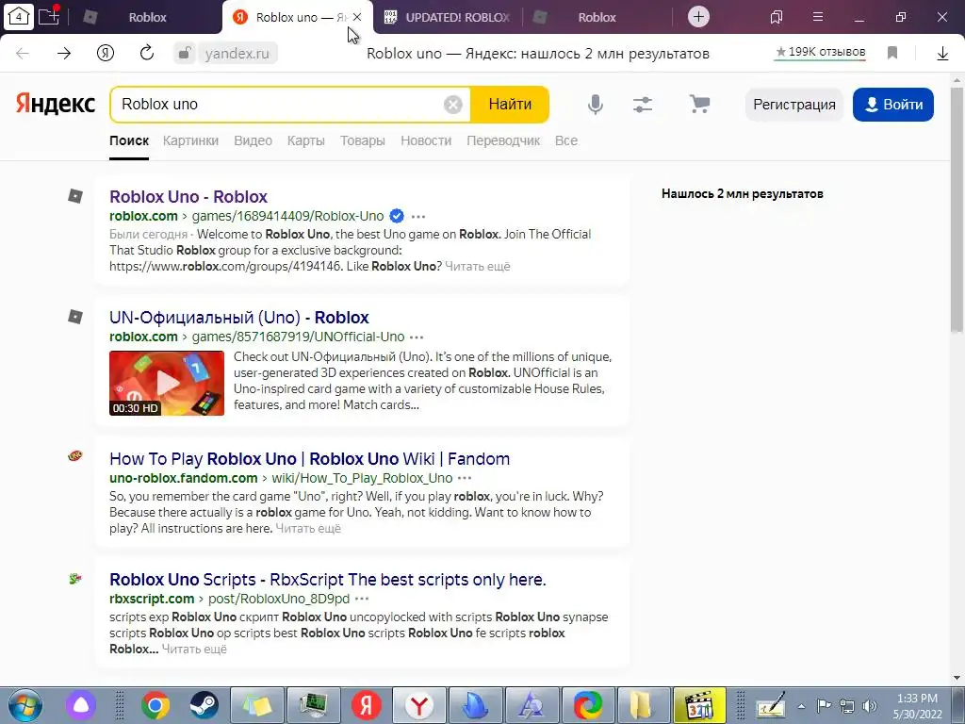Start voice search with the microphone icon
Image resolution: width=965 pixels, height=724 pixels.
[596, 105]
